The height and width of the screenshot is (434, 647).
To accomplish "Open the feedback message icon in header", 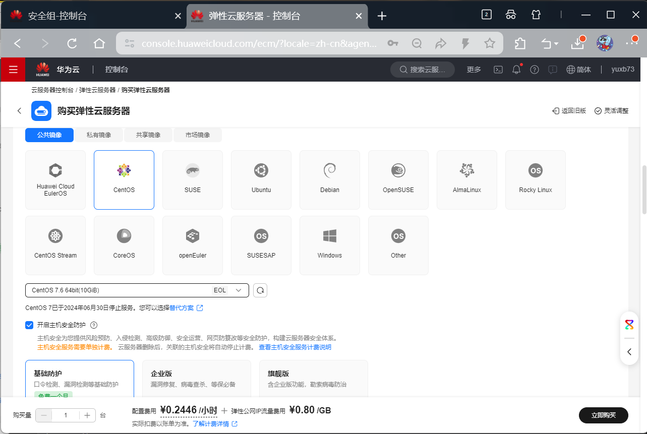I will (x=553, y=70).
